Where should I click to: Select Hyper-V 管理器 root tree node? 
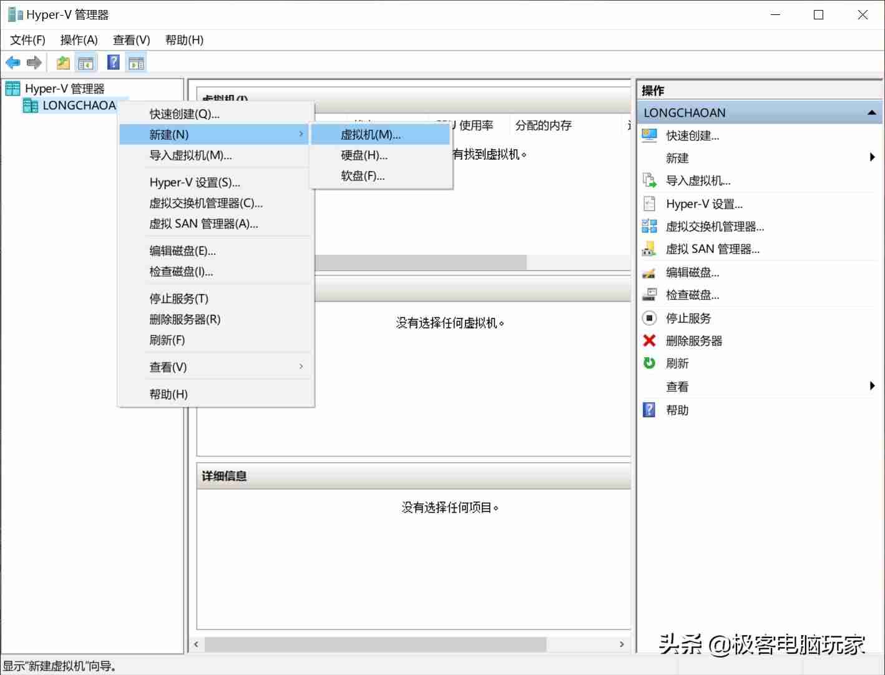coord(65,89)
